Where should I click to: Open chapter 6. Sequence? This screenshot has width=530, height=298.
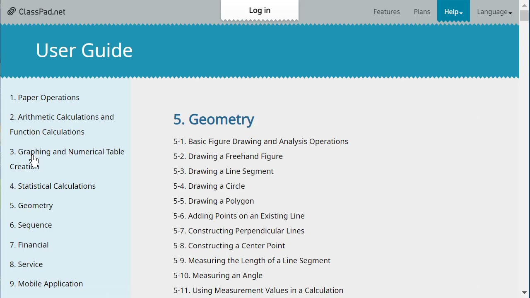click(x=31, y=225)
